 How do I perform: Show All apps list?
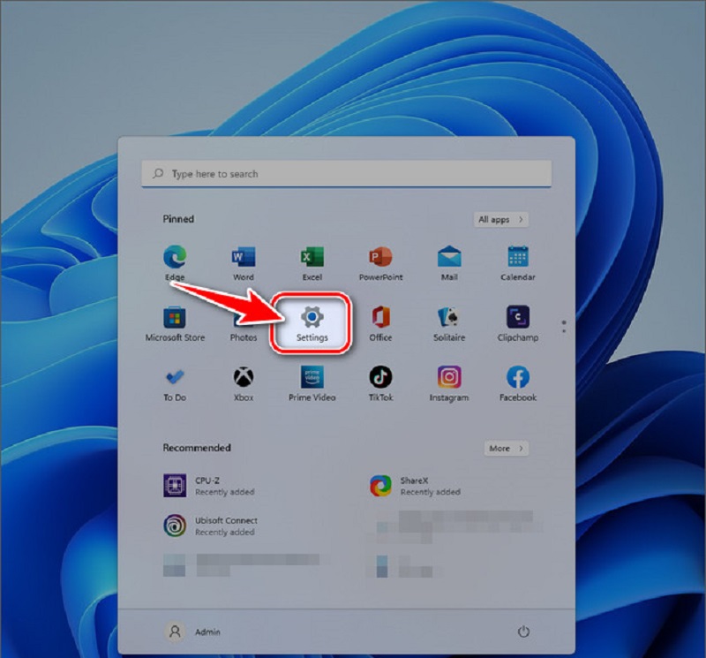click(501, 220)
